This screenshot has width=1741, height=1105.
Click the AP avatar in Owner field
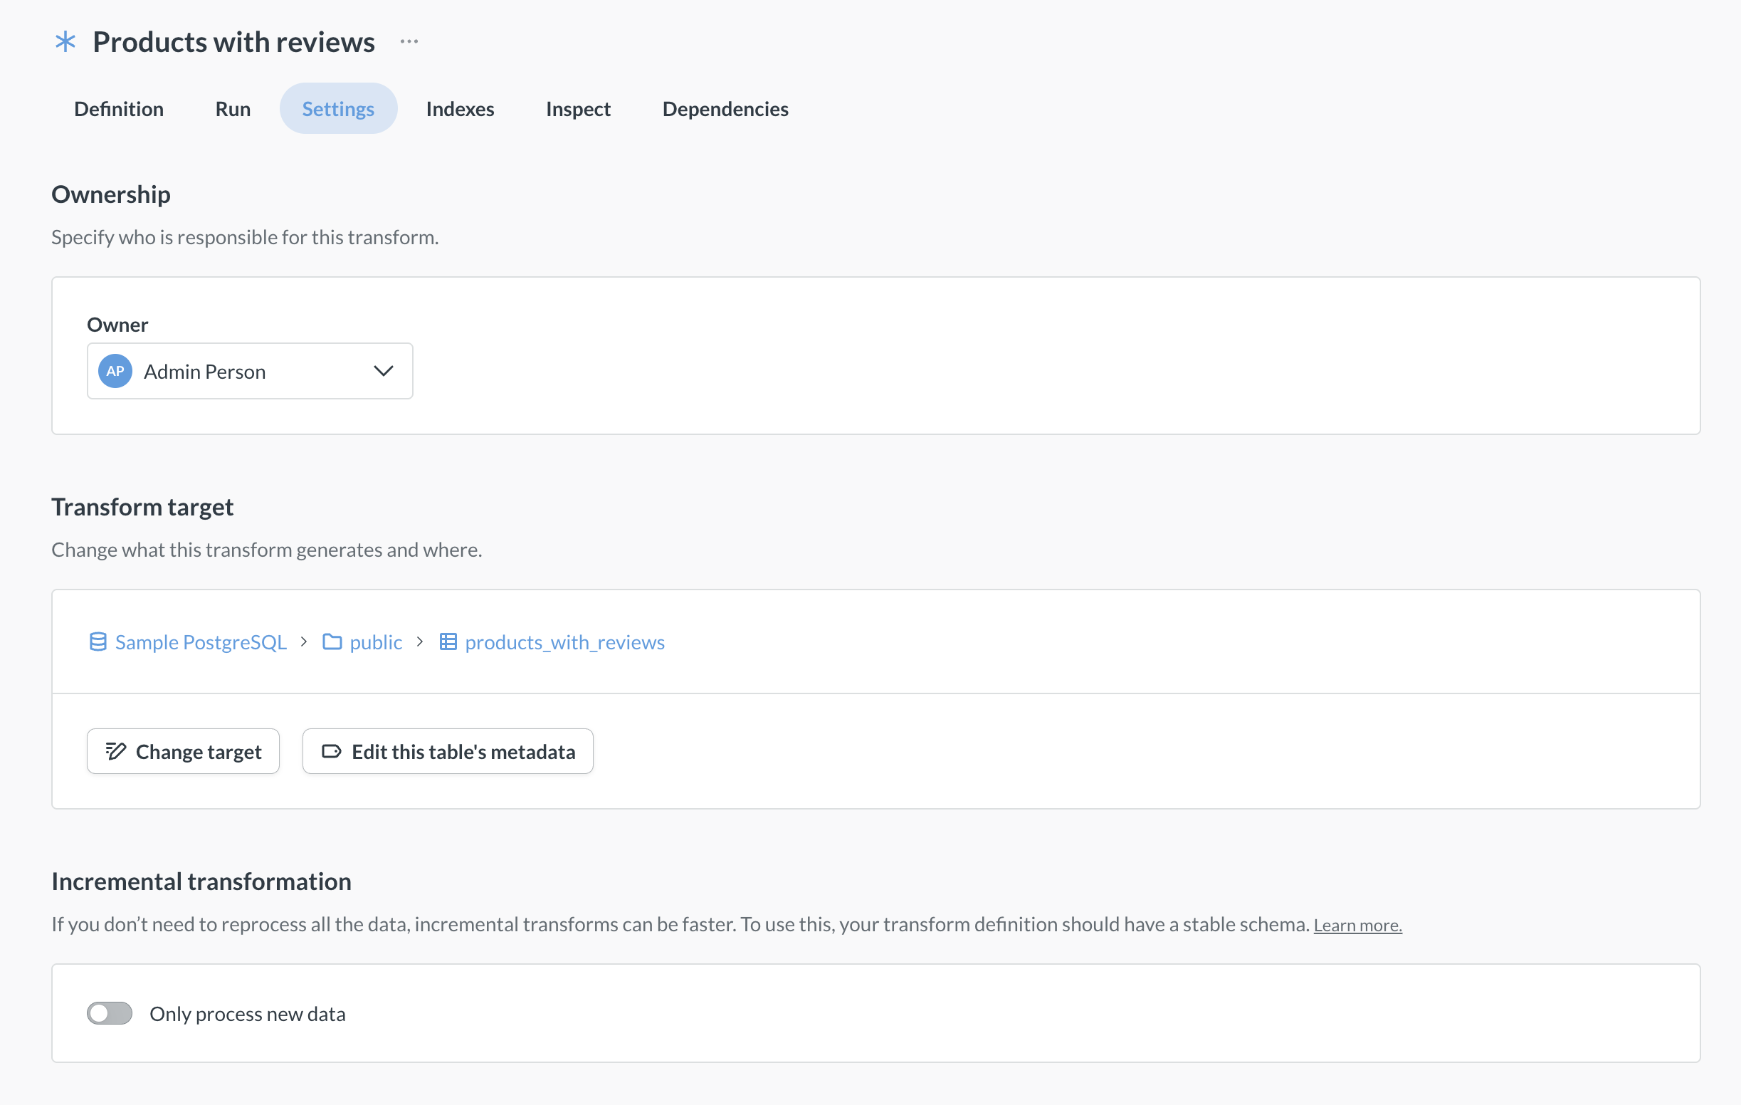click(115, 371)
